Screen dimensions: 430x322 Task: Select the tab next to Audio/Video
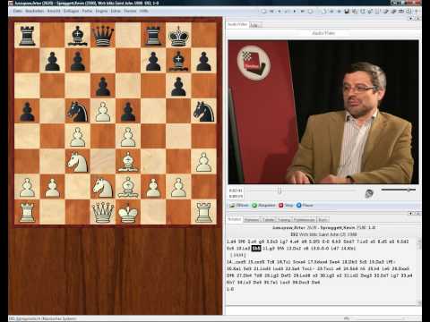[255, 25]
